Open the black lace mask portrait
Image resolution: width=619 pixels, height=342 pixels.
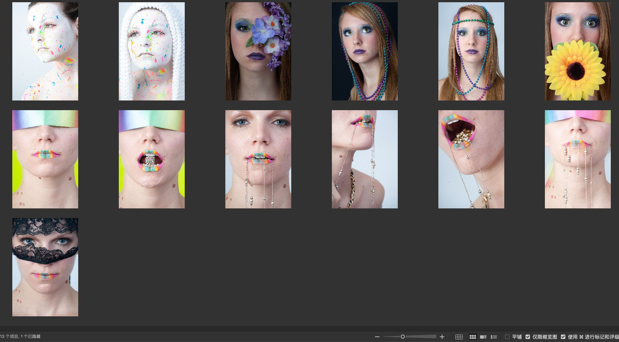45,267
